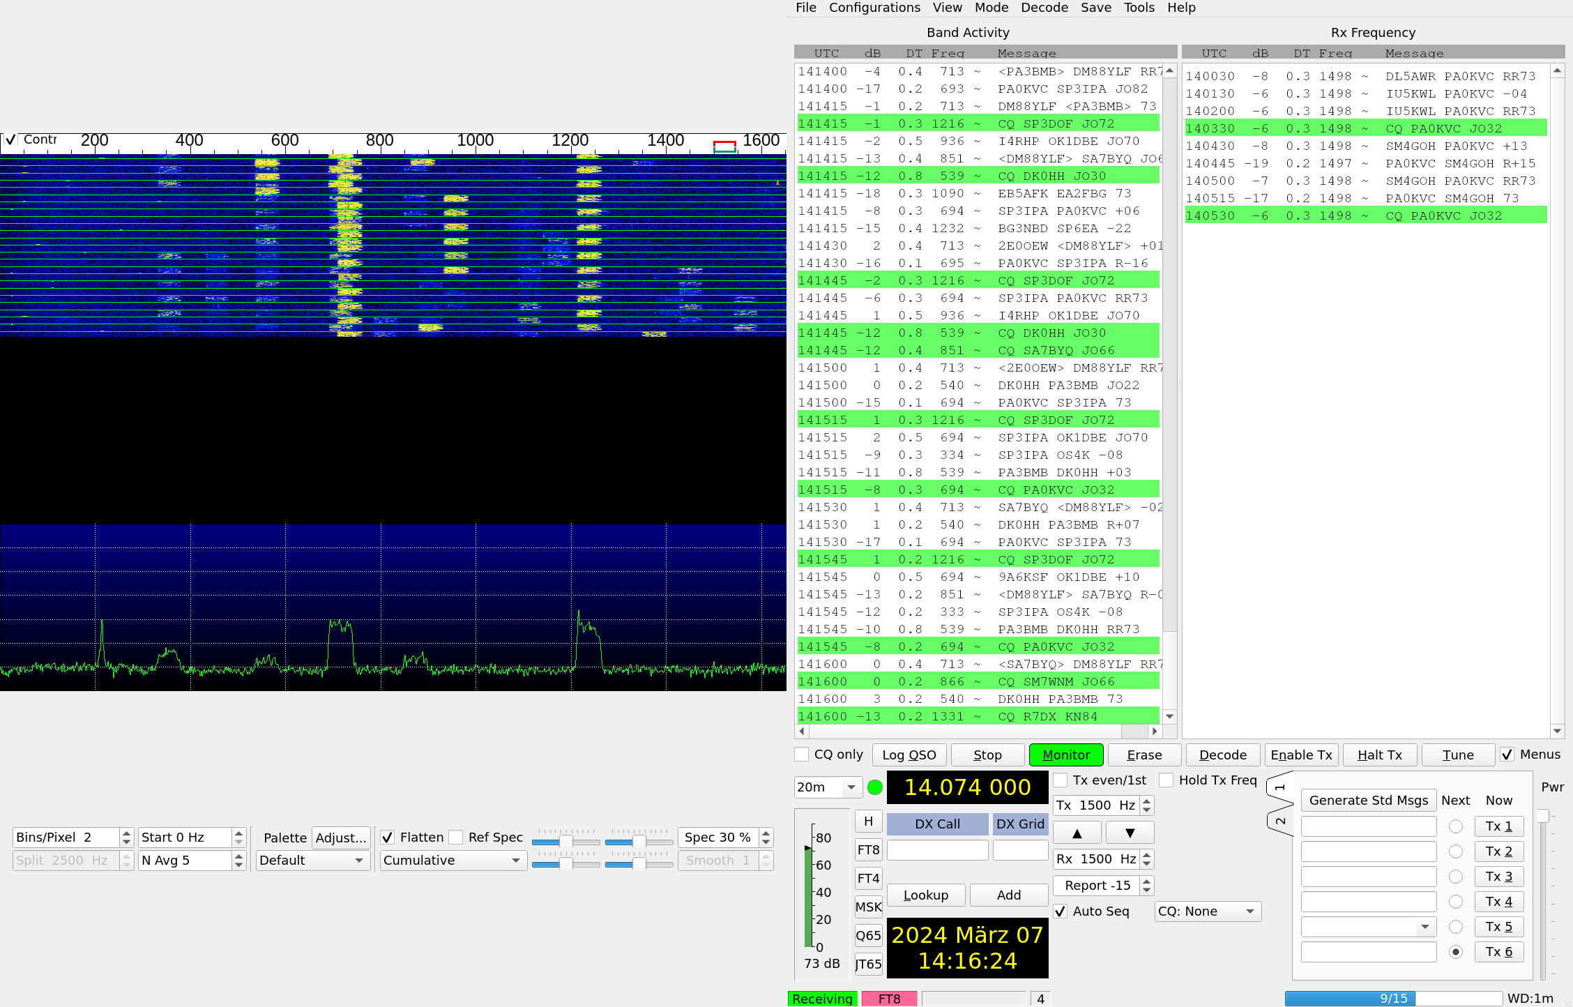Open the View menu

pos(947,8)
